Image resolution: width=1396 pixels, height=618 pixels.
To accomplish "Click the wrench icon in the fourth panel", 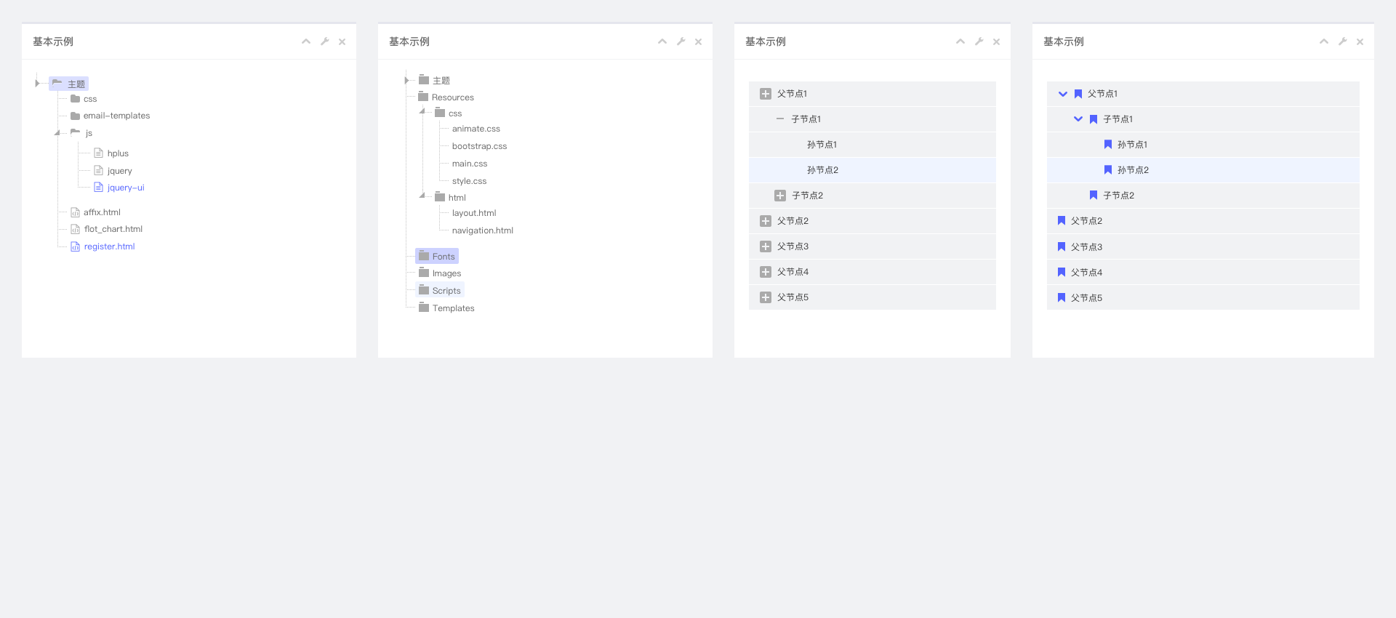I will pos(1342,41).
